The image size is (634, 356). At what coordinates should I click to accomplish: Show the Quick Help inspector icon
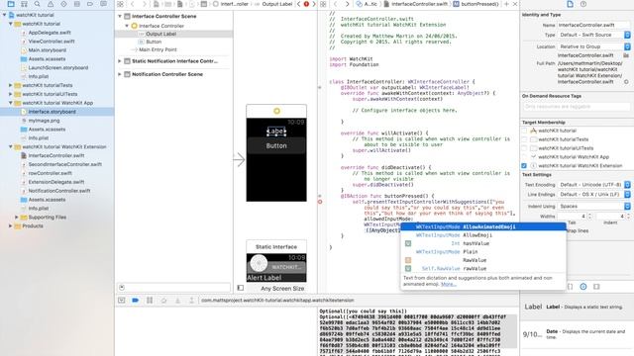click(x=583, y=4)
